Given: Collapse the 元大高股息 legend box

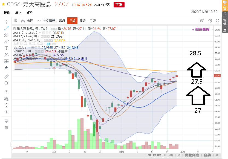Looking at the screenshot, I should pyautogui.click(x=15, y=29).
